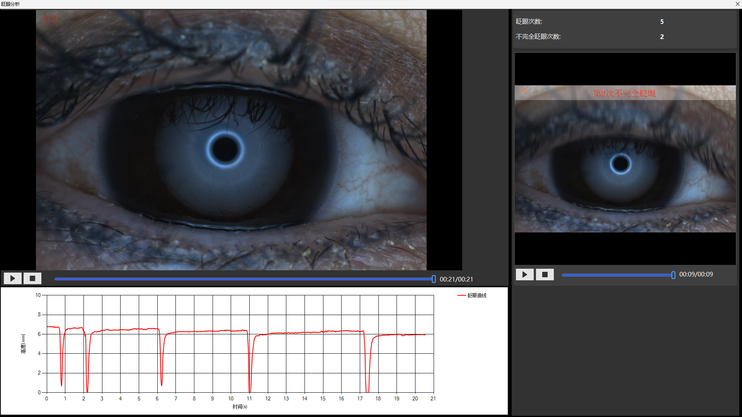
Task: Click the middle of main video timeline
Action: (244, 279)
